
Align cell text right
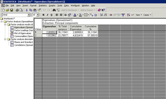[x=65, y=15]
